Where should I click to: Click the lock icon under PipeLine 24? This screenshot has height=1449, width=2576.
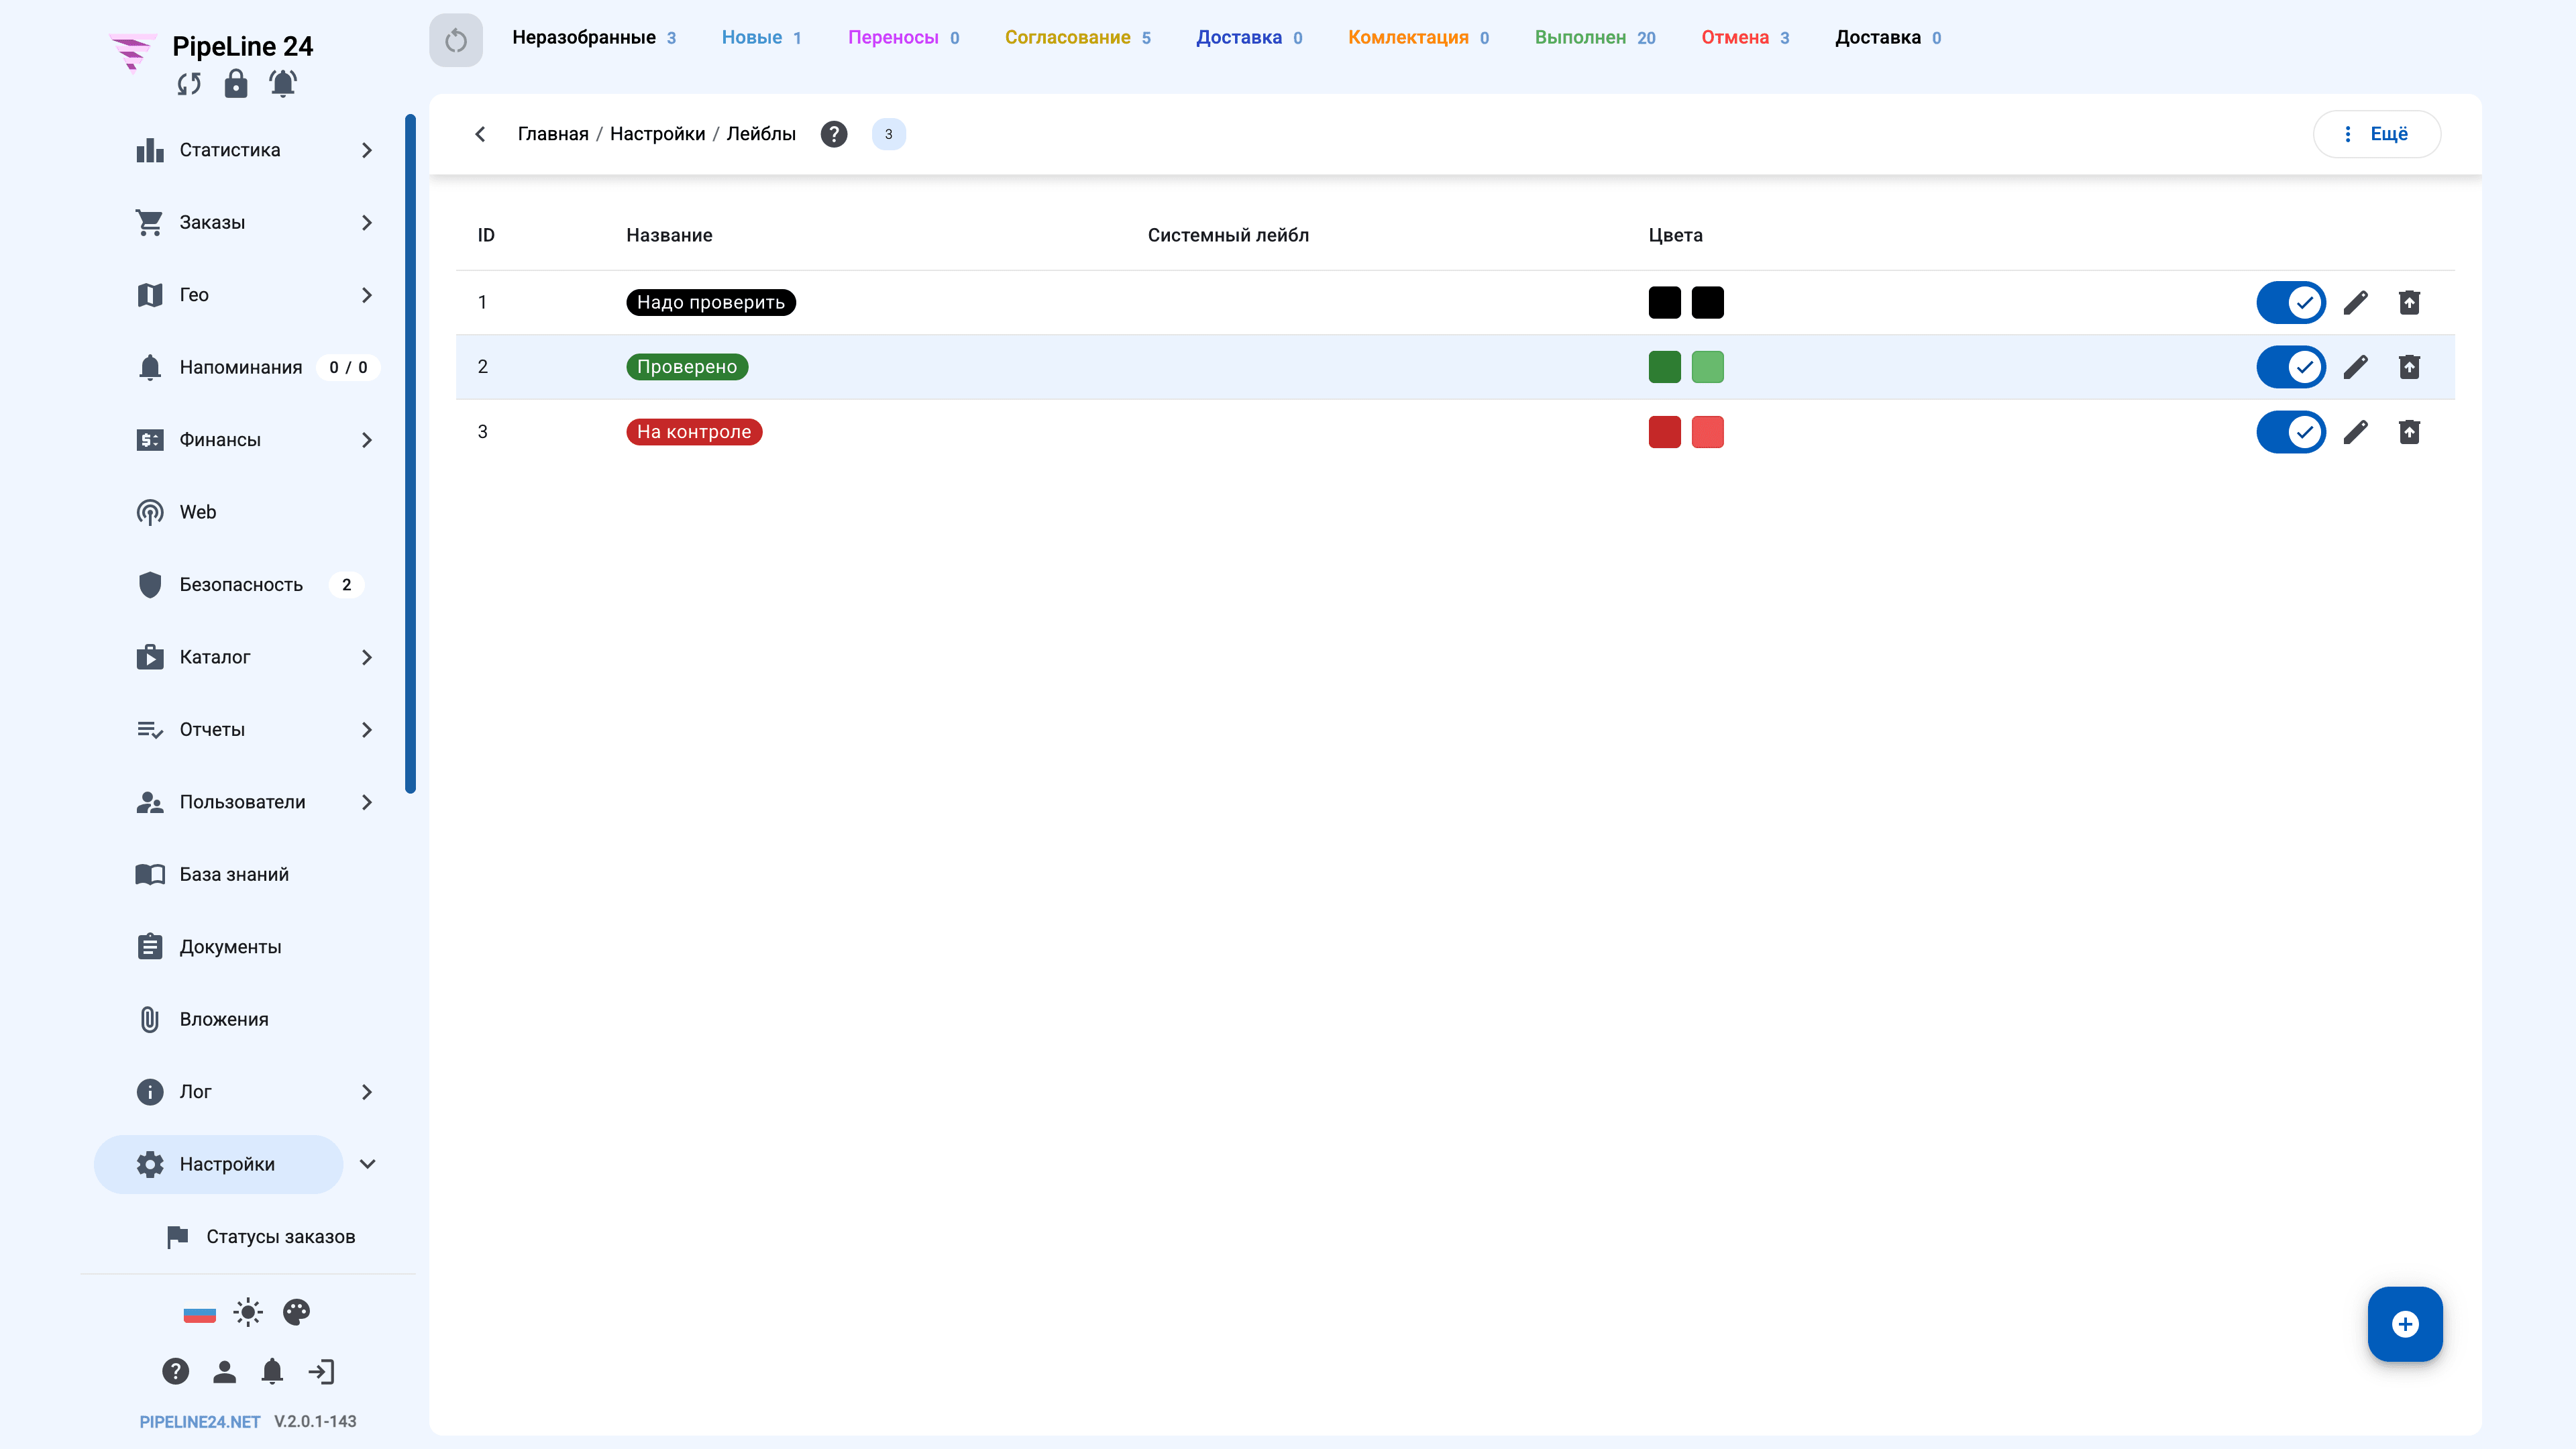[236, 83]
